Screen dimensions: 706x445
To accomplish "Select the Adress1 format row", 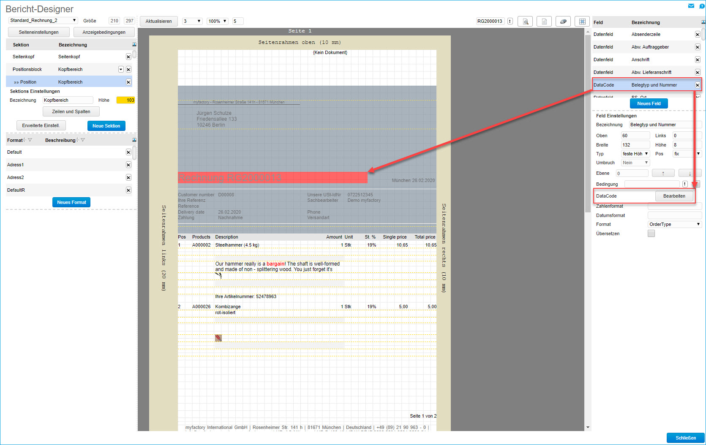I will coord(69,165).
